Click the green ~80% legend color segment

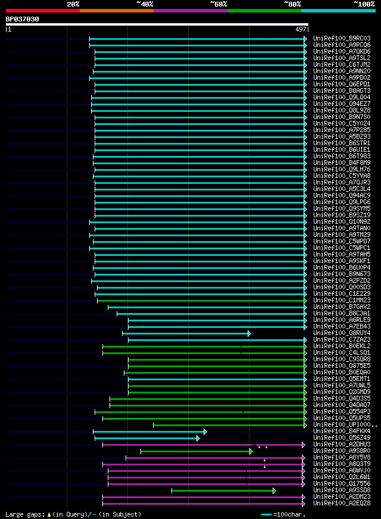[x=264, y=11]
